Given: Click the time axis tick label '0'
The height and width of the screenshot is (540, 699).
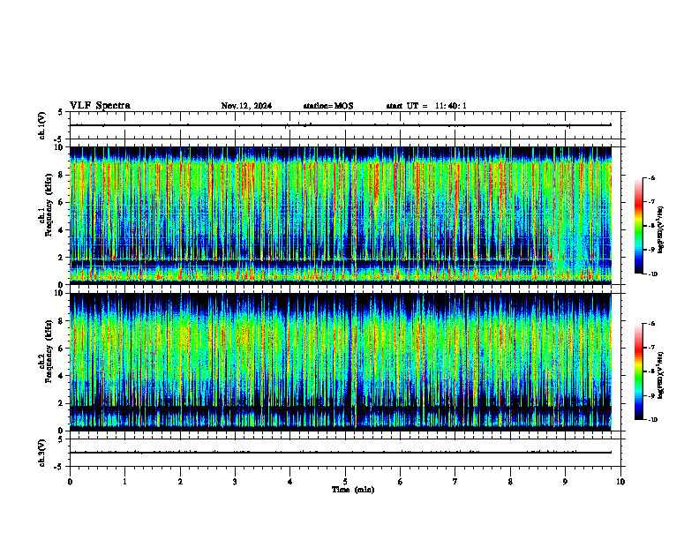Looking at the screenshot, I should (70, 482).
